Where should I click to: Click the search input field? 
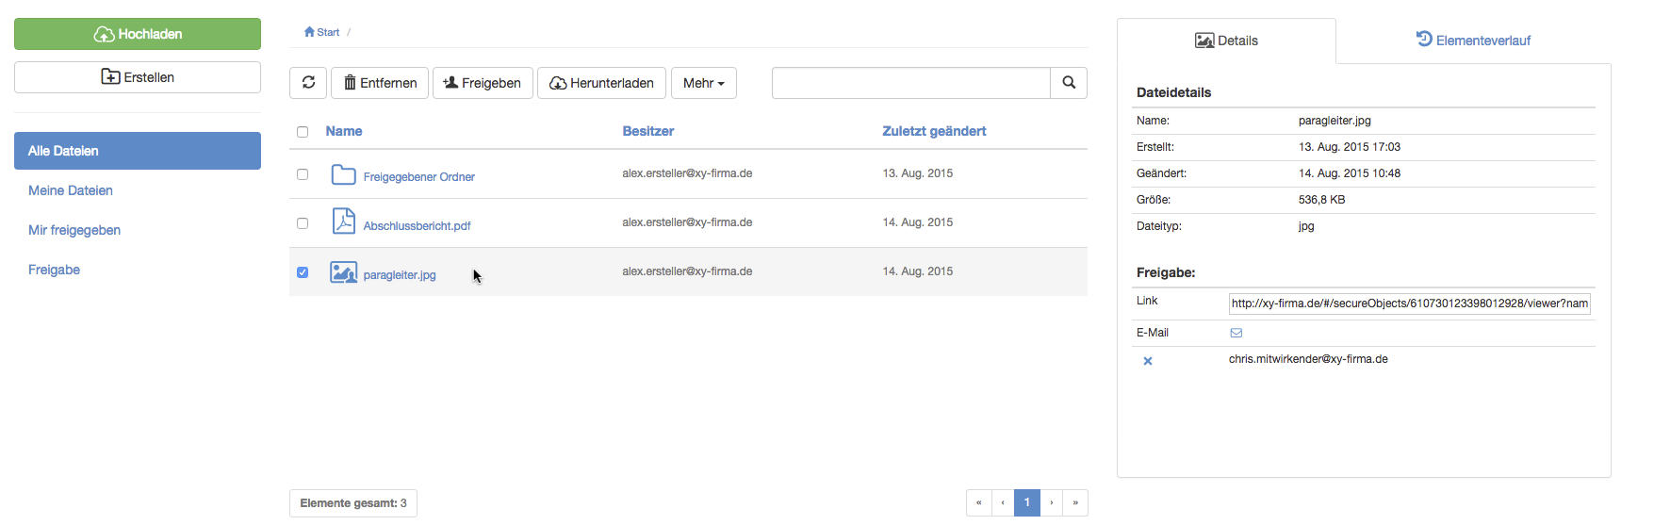[911, 83]
